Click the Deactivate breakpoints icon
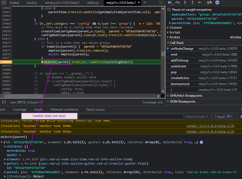This screenshot has width=242, height=179. pyautogui.click(x=210, y=3)
